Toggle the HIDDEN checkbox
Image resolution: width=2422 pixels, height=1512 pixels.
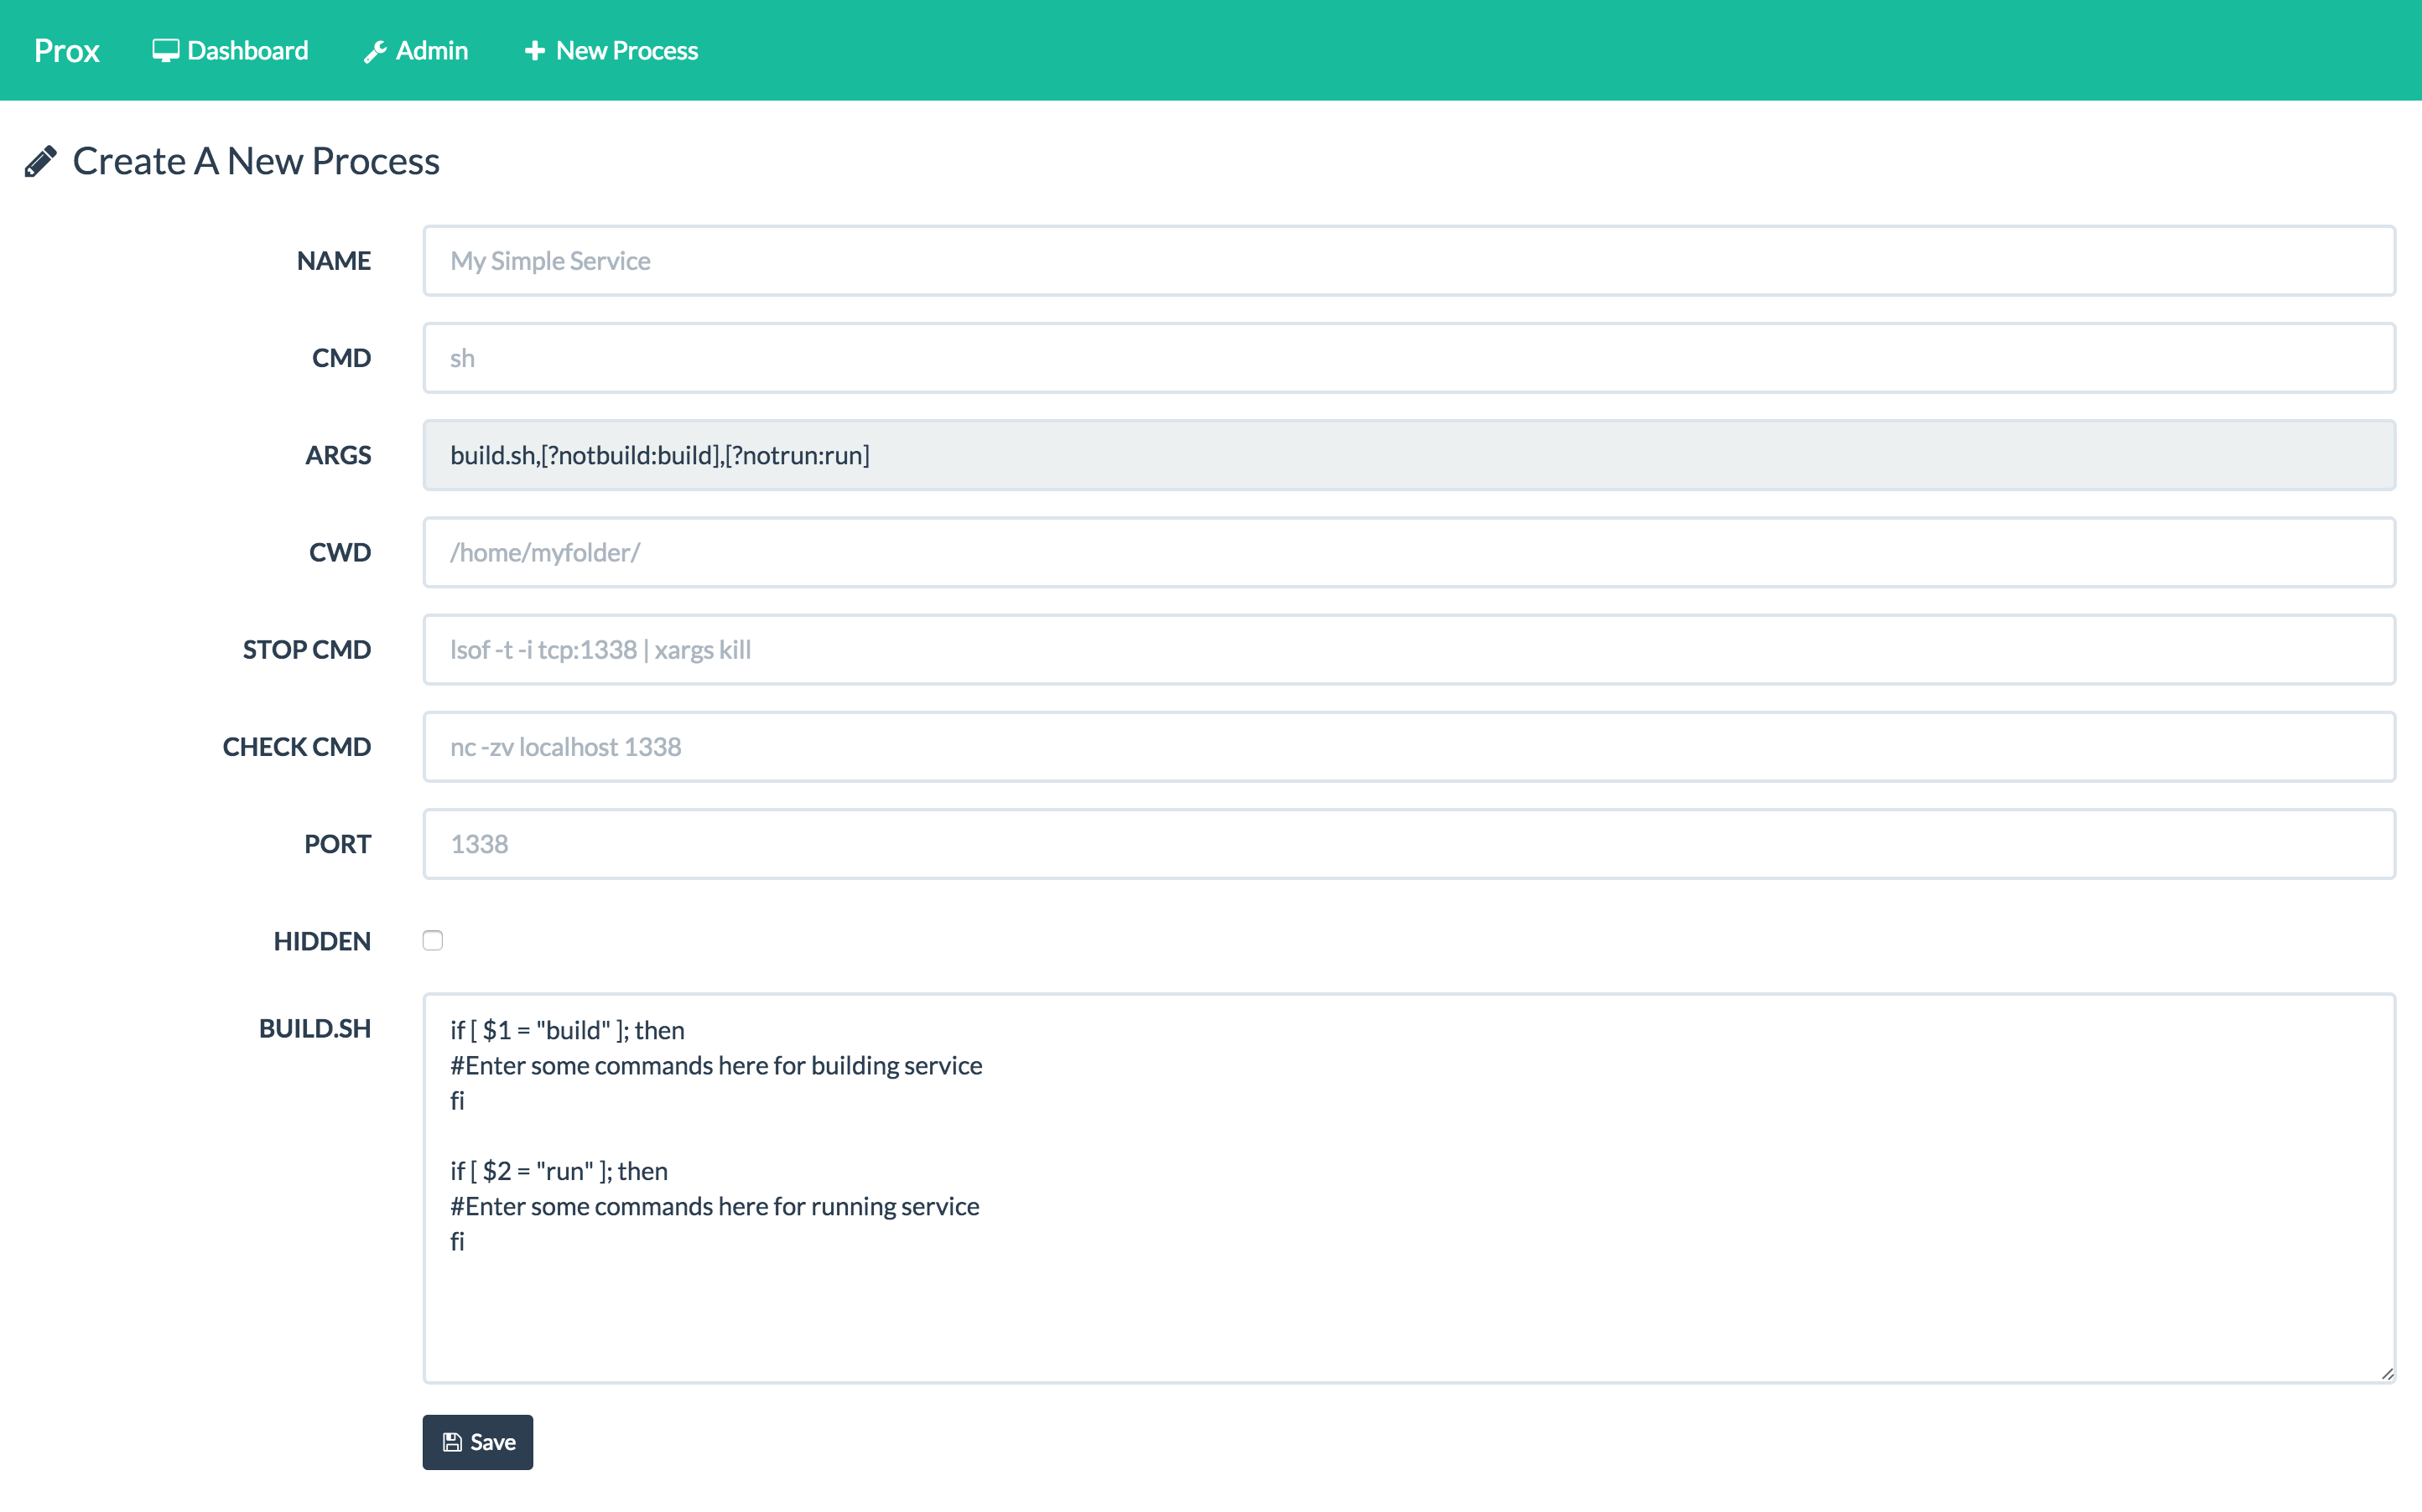coord(432,941)
